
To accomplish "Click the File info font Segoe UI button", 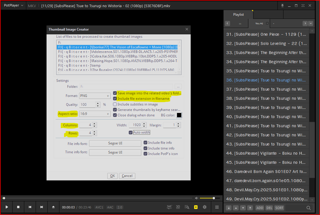I will [115, 143].
